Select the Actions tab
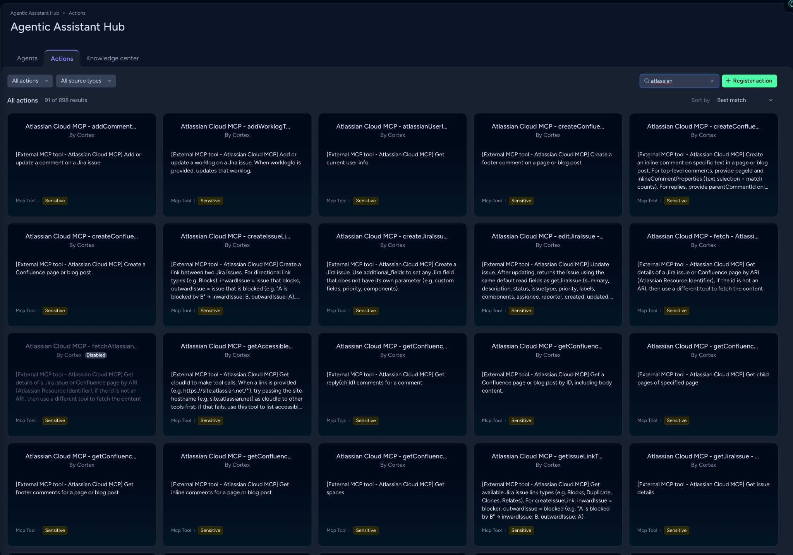Image resolution: width=793 pixels, height=555 pixels. click(62, 58)
